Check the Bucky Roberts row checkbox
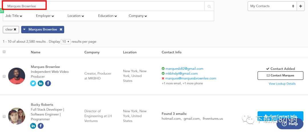Image resolution: width=308 pixels, height=133 pixels. pyautogui.click(x=4, y=117)
